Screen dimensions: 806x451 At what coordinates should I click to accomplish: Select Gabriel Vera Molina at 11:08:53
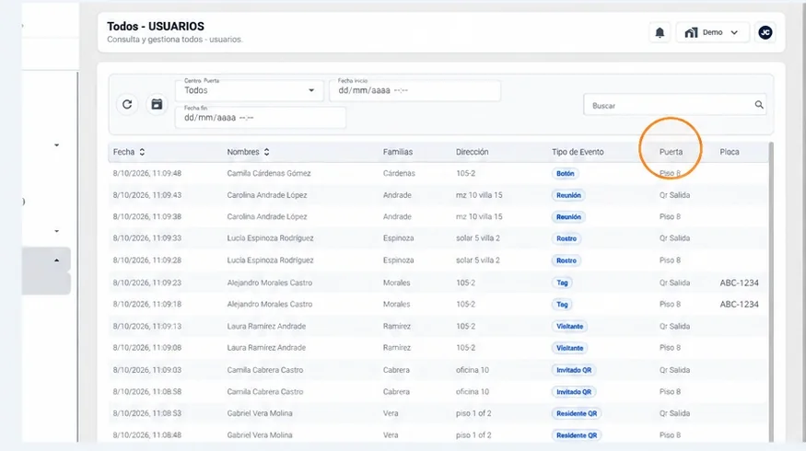[260, 413]
